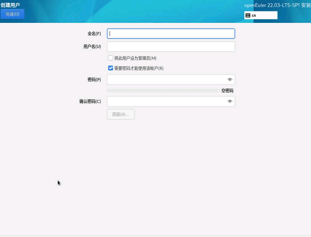Click the 全名(F) label
Screen dimensions: 311x237
coord(94,34)
